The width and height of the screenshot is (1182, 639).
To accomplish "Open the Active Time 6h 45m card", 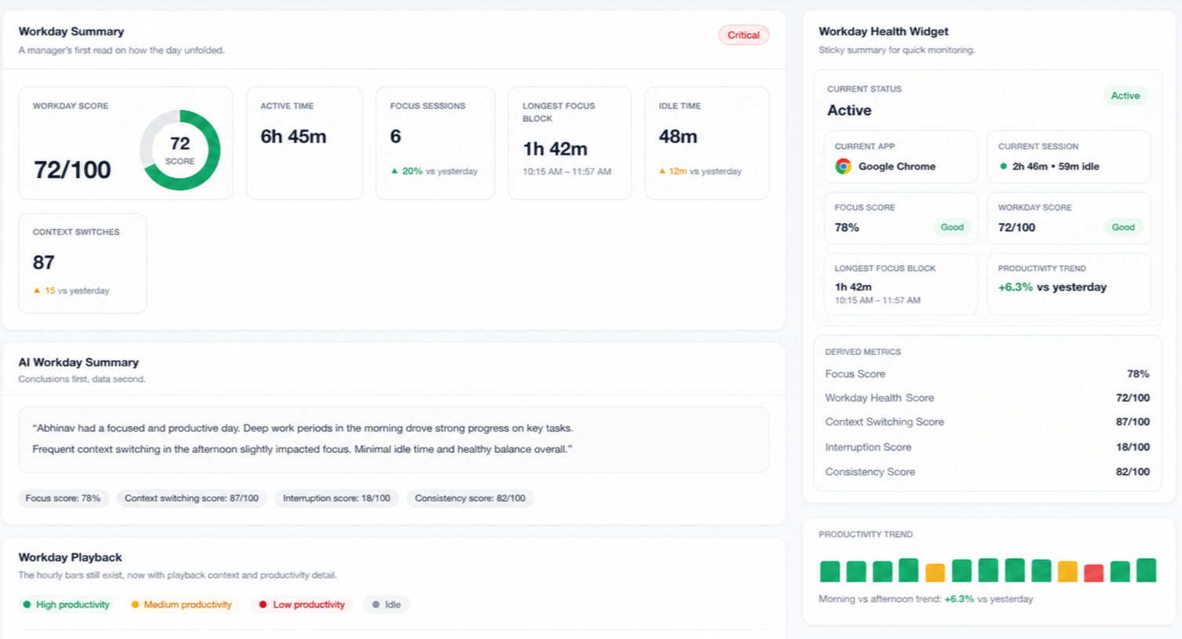I will 305,143.
